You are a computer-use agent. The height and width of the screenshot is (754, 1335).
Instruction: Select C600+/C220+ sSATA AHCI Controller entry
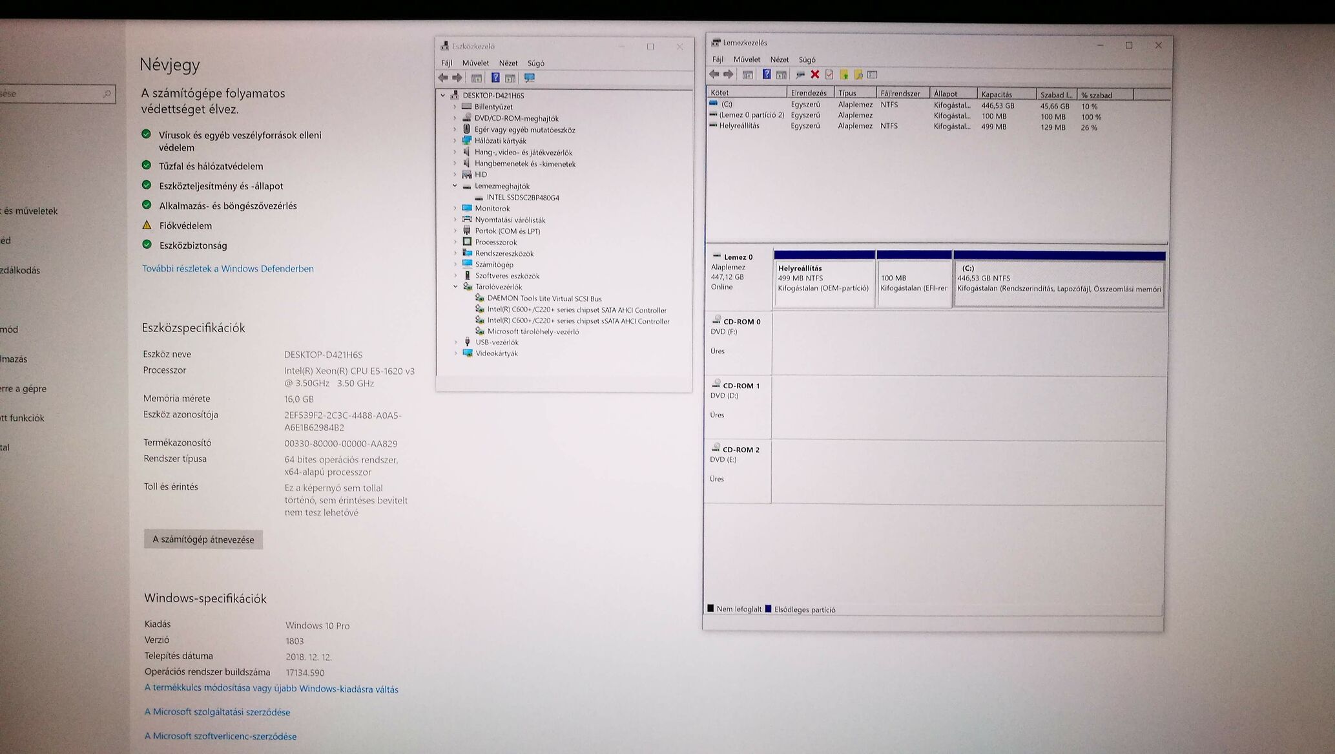coord(578,321)
